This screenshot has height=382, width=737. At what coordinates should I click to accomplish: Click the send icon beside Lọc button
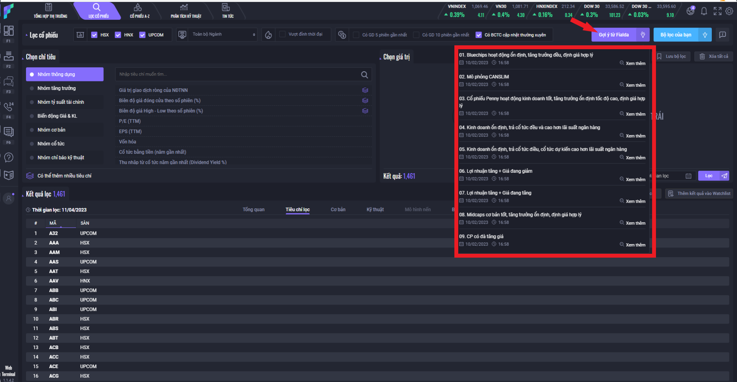724,176
